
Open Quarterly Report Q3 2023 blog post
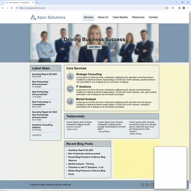coord(81,150)
